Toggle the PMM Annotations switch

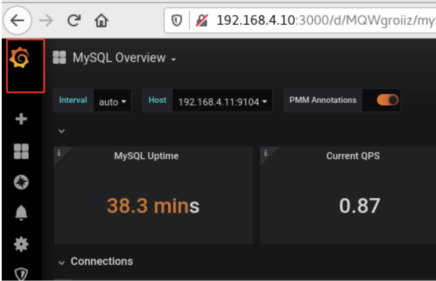(387, 100)
